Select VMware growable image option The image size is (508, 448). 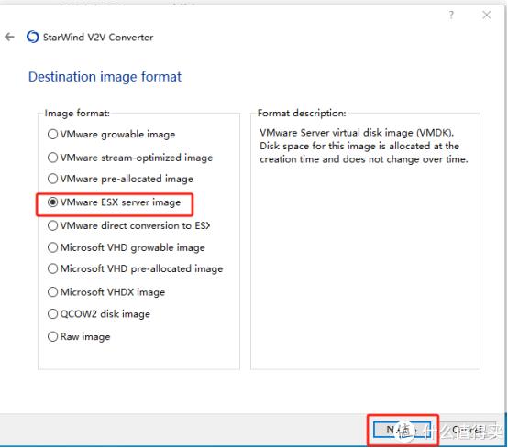tap(111, 134)
